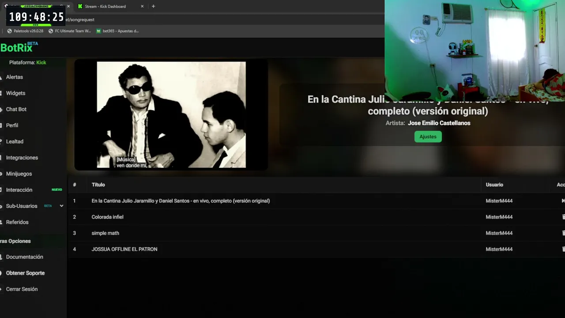Open a new browser tab
This screenshot has height=318, width=565.
pyautogui.click(x=153, y=7)
